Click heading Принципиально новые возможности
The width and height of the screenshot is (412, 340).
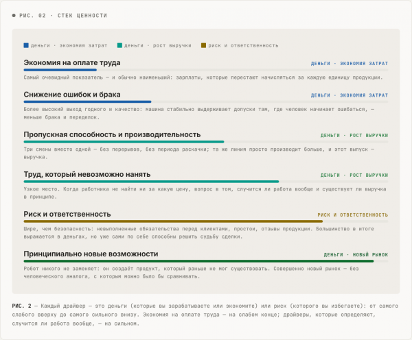click(91, 254)
